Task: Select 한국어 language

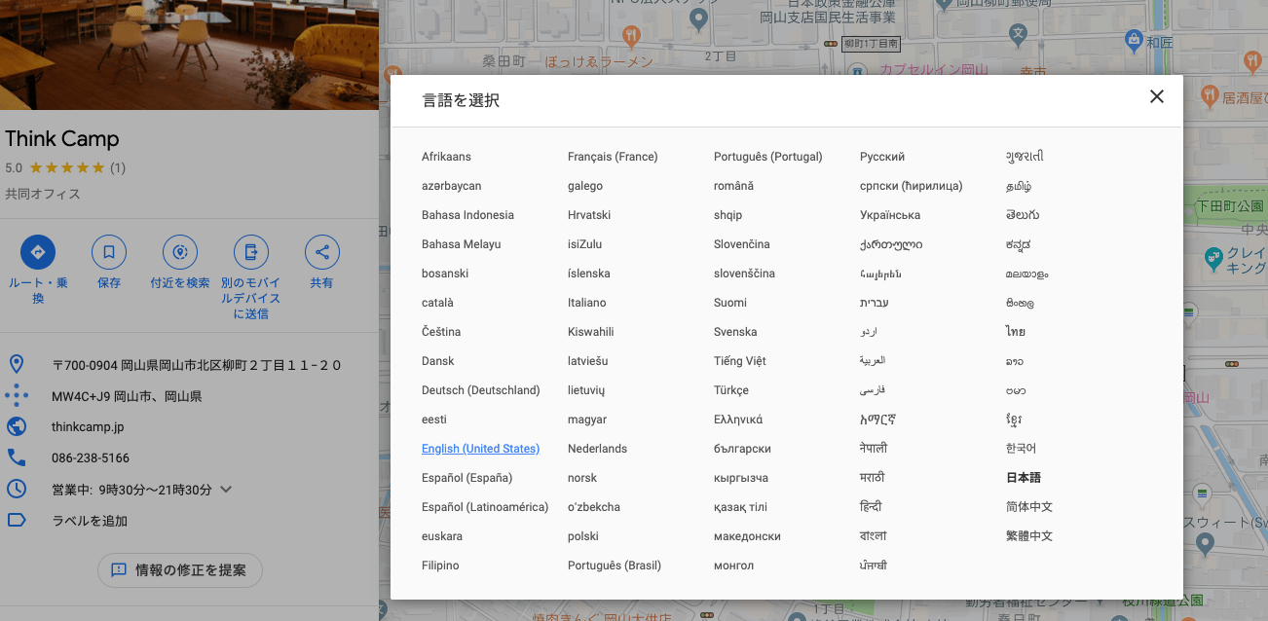Action: tap(1021, 449)
